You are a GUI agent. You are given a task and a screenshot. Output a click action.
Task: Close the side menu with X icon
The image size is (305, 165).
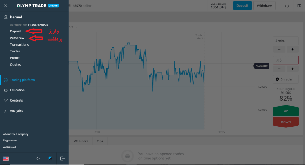[x=6, y=6]
